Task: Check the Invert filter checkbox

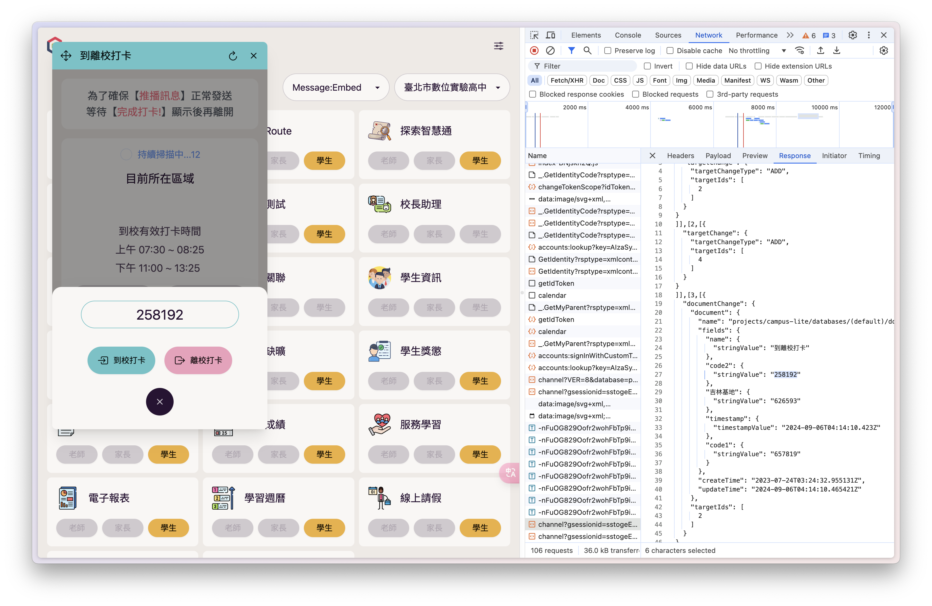Action: click(x=647, y=66)
